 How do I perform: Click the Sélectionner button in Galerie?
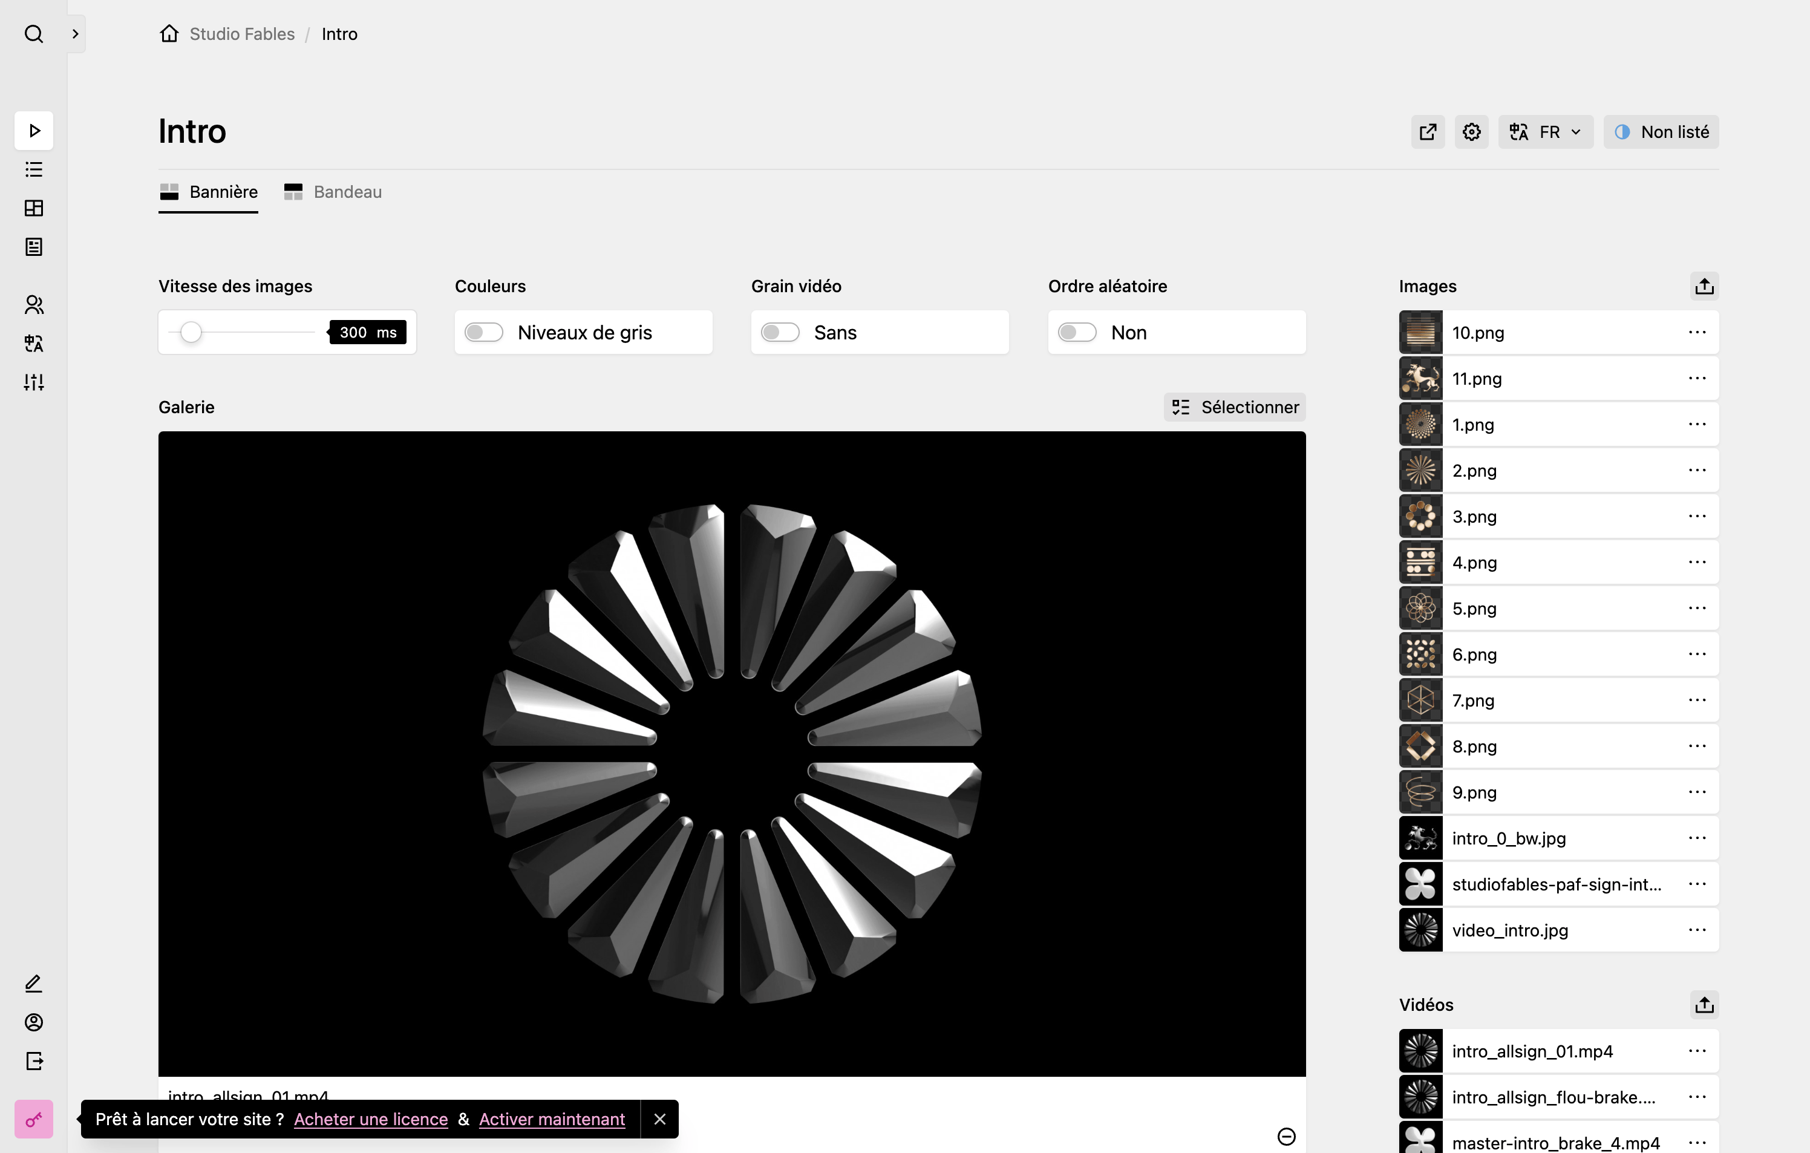1234,407
